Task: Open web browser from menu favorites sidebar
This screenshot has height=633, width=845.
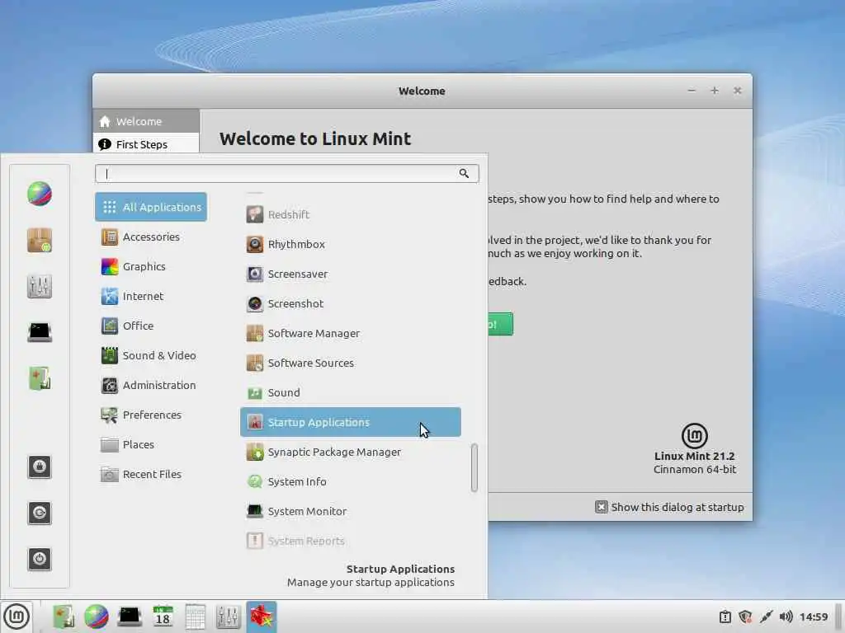Action: [x=40, y=194]
